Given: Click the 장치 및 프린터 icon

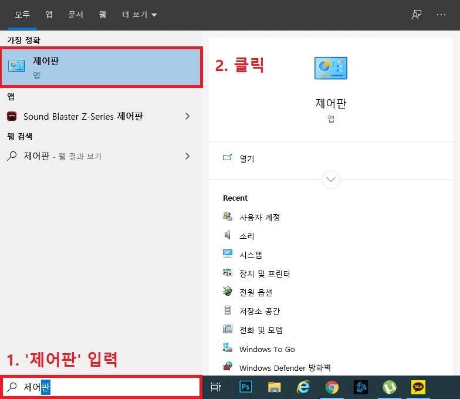Looking at the screenshot, I should 228,272.
